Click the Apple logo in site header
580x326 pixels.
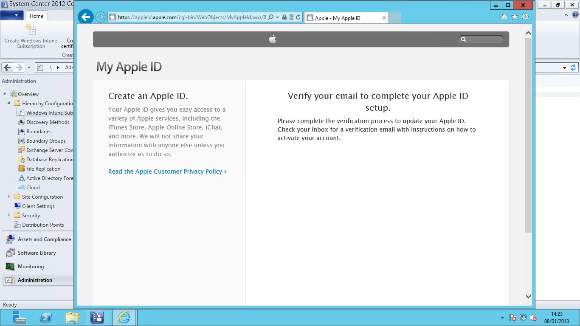(x=273, y=39)
